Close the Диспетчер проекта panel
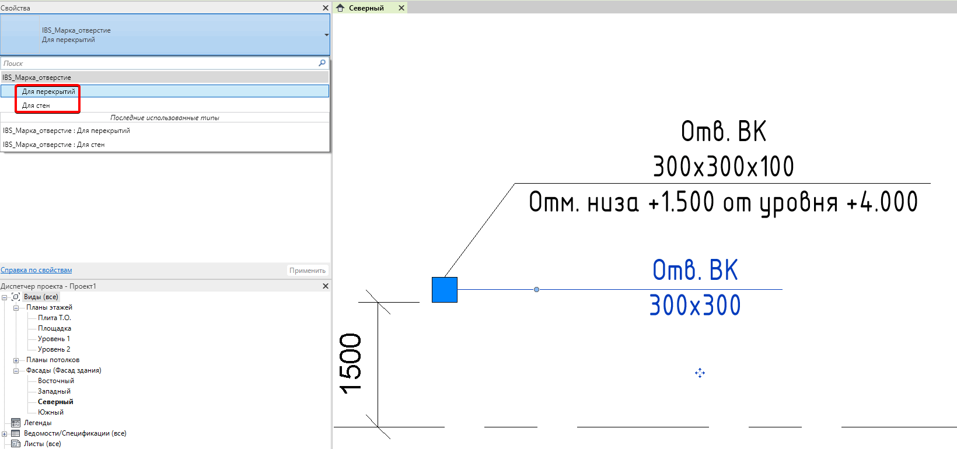957x449 pixels. point(326,286)
